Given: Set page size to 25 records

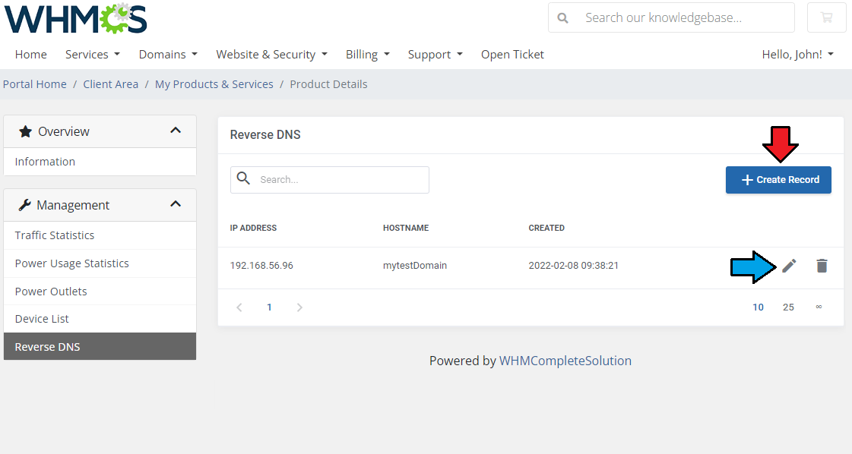Looking at the screenshot, I should click(788, 307).
